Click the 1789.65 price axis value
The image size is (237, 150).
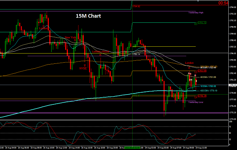point(233,33)
